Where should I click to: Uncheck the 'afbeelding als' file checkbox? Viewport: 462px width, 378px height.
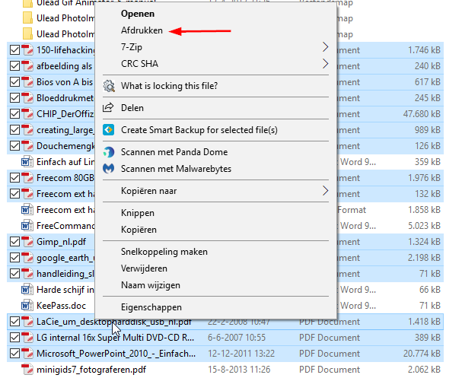(14, 66)
